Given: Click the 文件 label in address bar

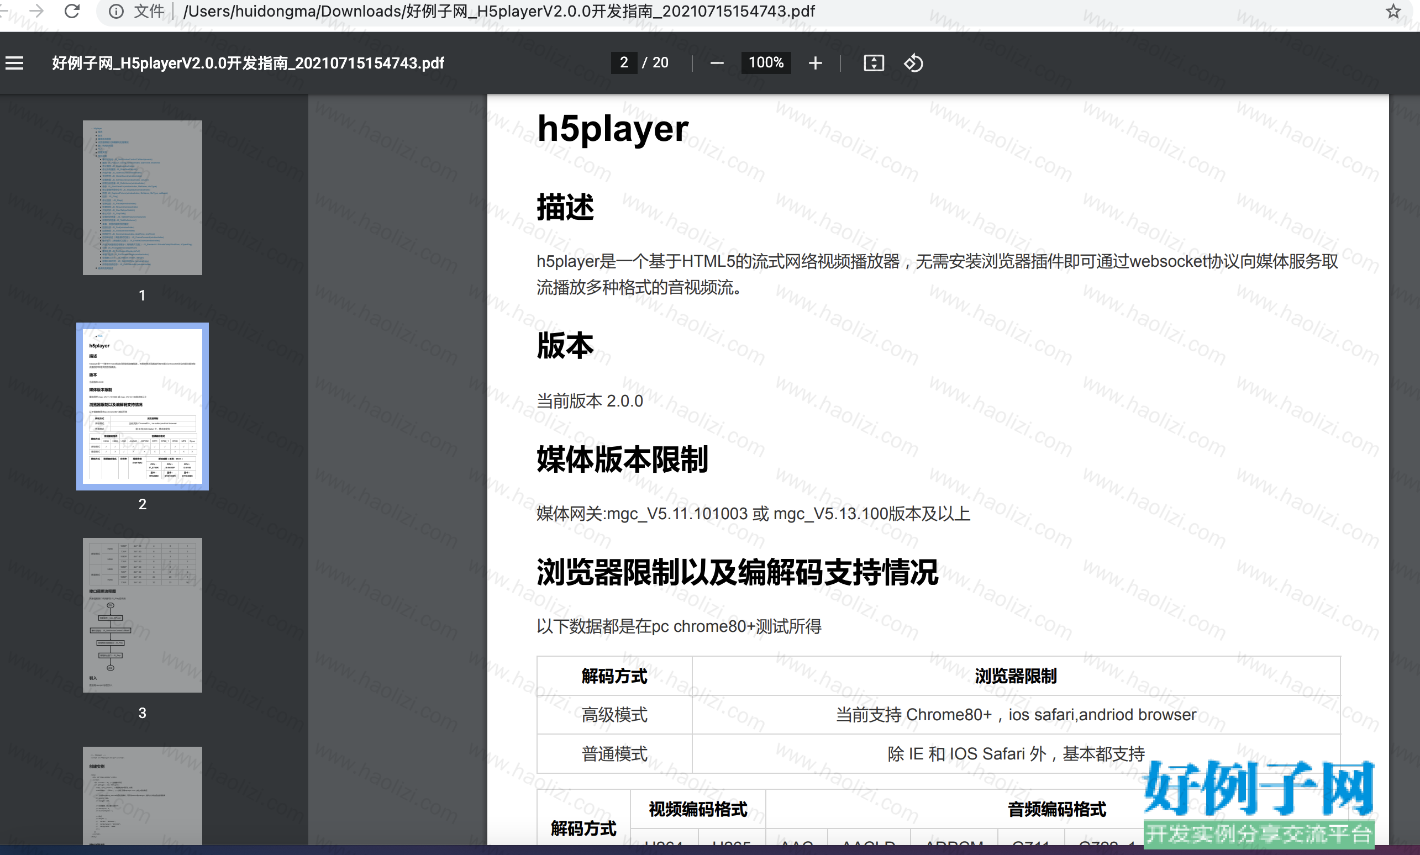Looking at the screenshot, I should (x=149, y=12).
